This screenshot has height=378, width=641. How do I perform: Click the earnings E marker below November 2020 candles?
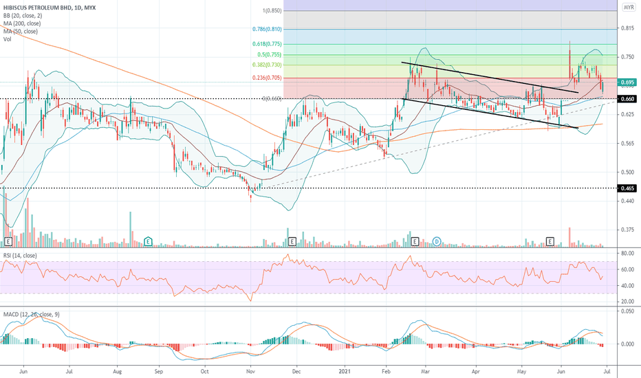292,241
